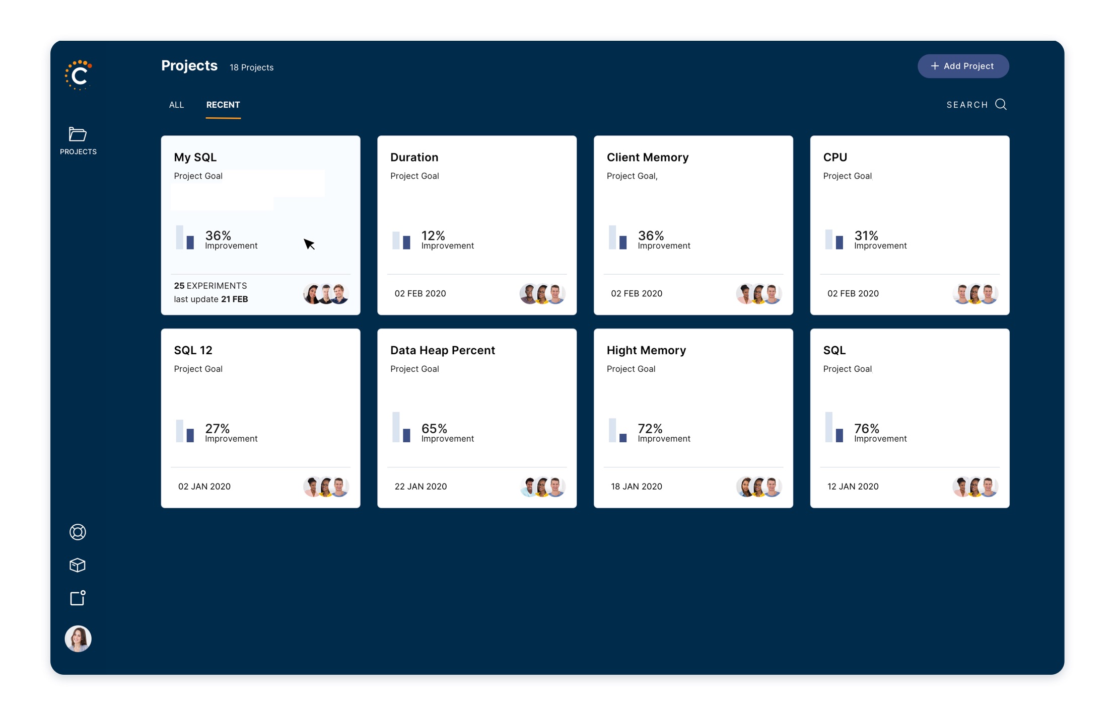Click the '72%' improvement value

click(x=650, y=428)
